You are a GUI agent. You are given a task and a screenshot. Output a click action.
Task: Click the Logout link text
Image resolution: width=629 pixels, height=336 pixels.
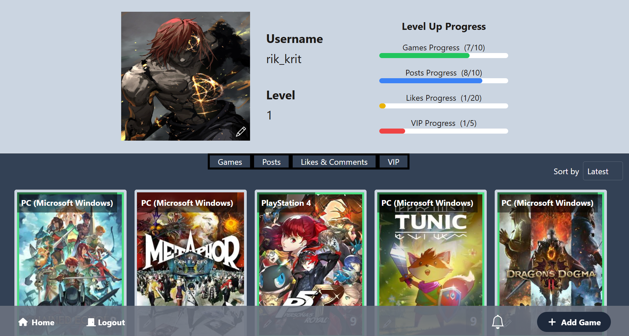click(111, 323)
